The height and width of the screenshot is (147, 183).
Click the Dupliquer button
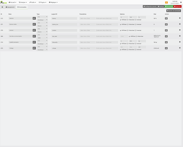[x=161, y=6]
